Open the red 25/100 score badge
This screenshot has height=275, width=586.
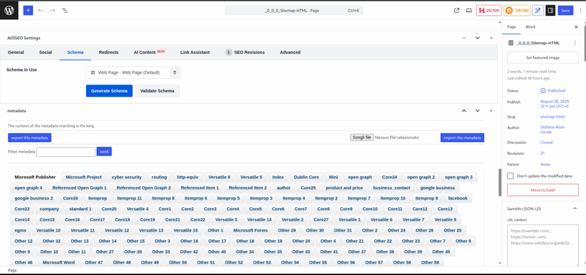[489, 10]
